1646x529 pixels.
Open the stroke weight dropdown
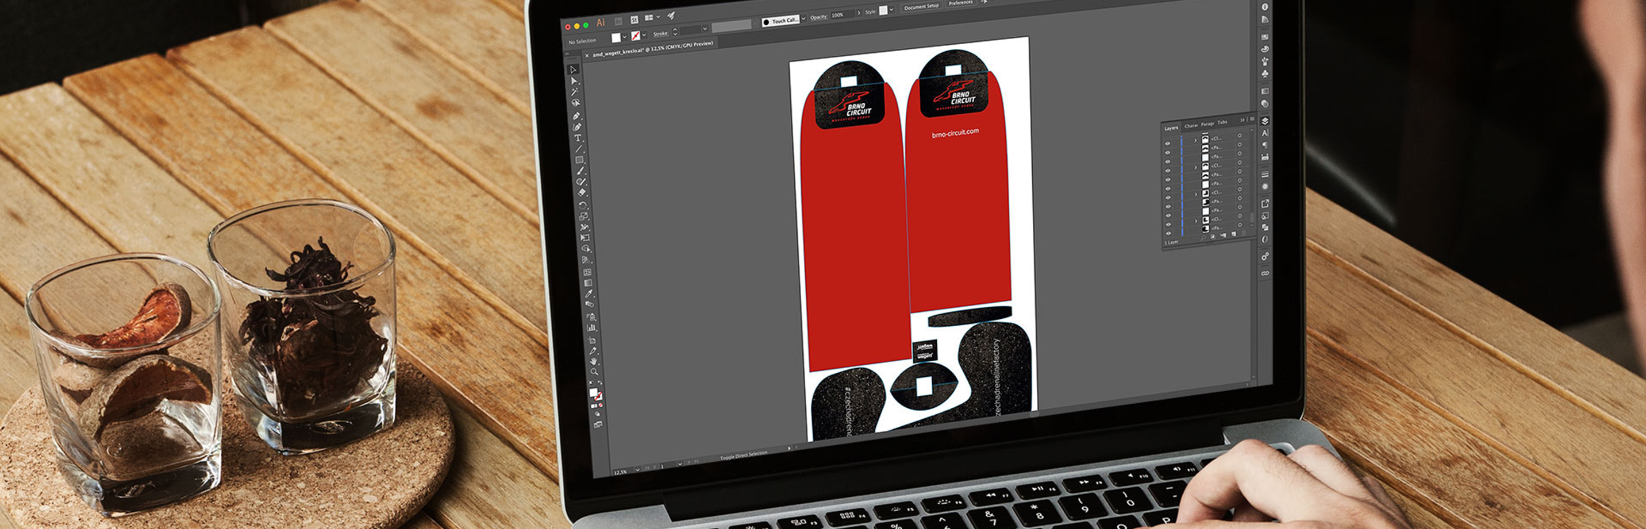705,29
